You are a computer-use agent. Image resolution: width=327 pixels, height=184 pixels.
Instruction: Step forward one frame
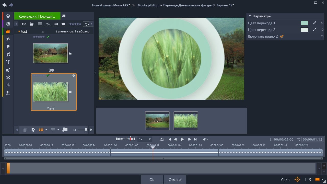pyautogui.click(x=189, y=139)
